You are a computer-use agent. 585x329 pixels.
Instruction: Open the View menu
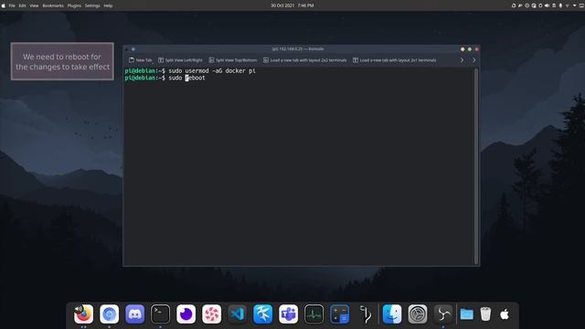tap(34, 5)
